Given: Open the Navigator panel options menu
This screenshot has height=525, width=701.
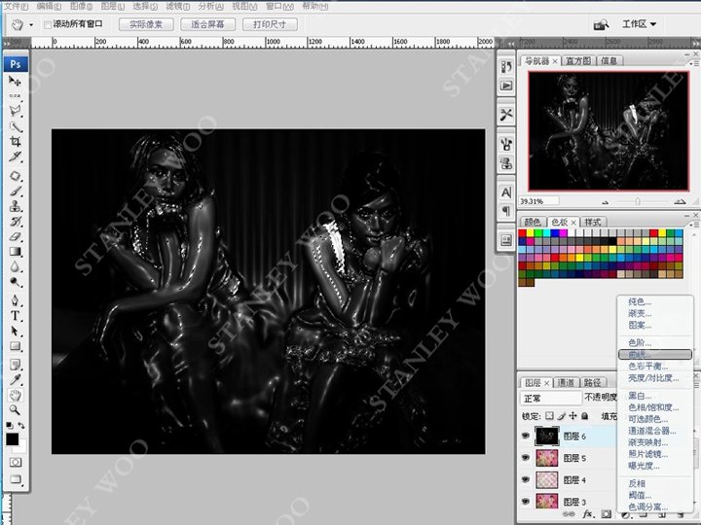Looking at the screenshot, I should coord(695,64).
